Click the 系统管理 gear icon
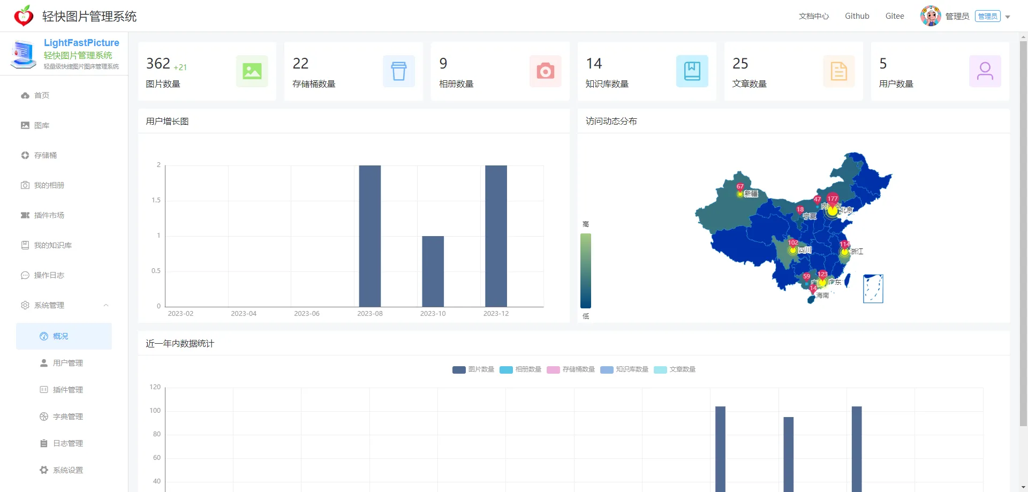Image resolution: width=1028 pixels, height=492 pixels. [x=25, y=305]
